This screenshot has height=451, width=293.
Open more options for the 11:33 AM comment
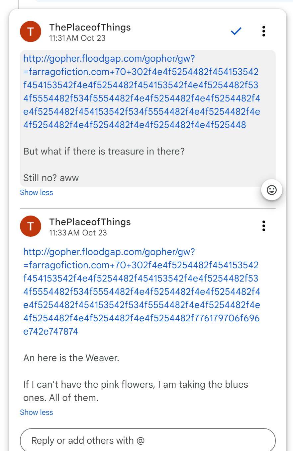click(x=263, y=226)
